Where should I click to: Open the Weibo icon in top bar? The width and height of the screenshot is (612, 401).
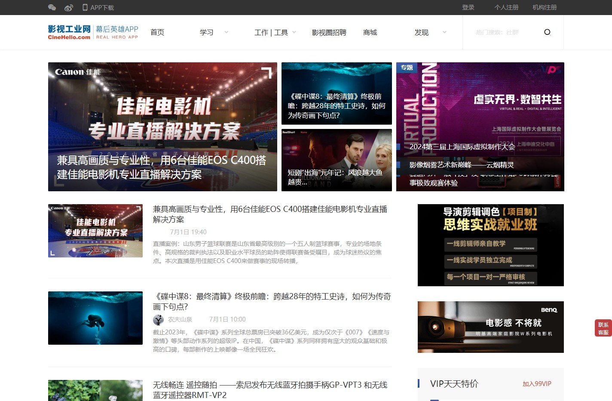(69, 7)
